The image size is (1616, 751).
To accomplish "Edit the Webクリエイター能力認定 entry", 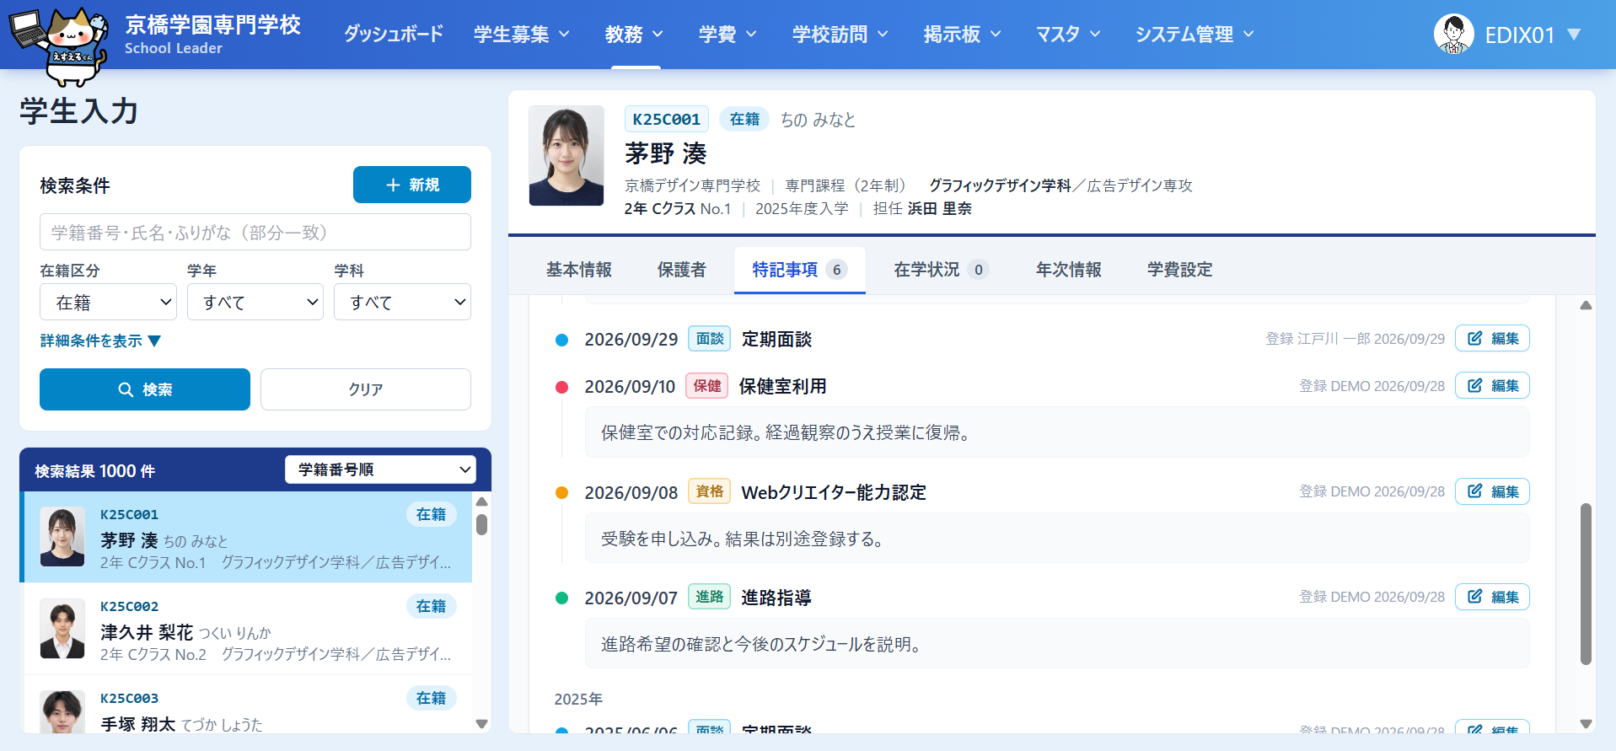I will pos(1492,491).
